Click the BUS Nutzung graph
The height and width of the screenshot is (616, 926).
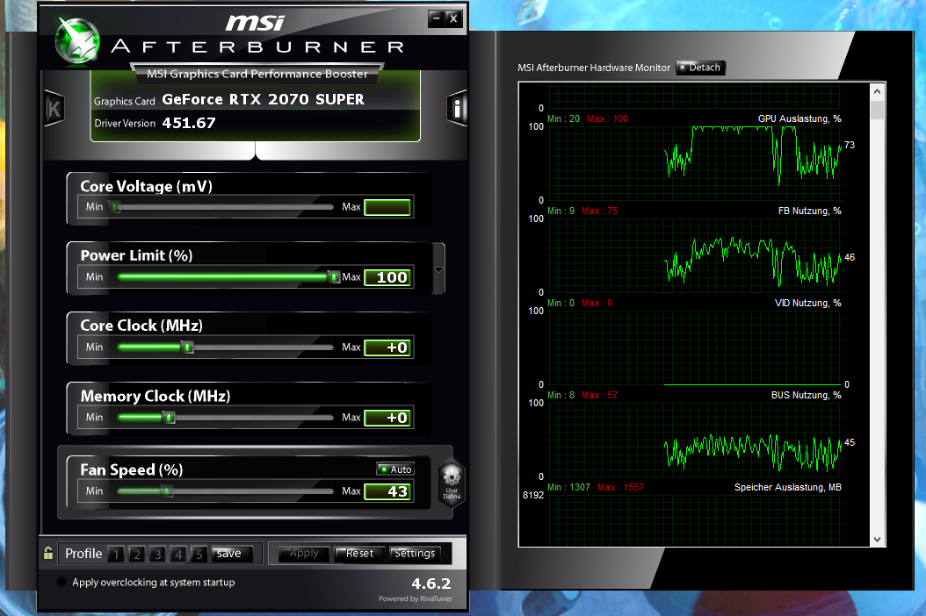694,440
